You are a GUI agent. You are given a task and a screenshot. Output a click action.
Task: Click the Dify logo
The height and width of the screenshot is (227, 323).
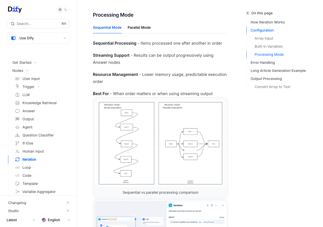[15, 9]
